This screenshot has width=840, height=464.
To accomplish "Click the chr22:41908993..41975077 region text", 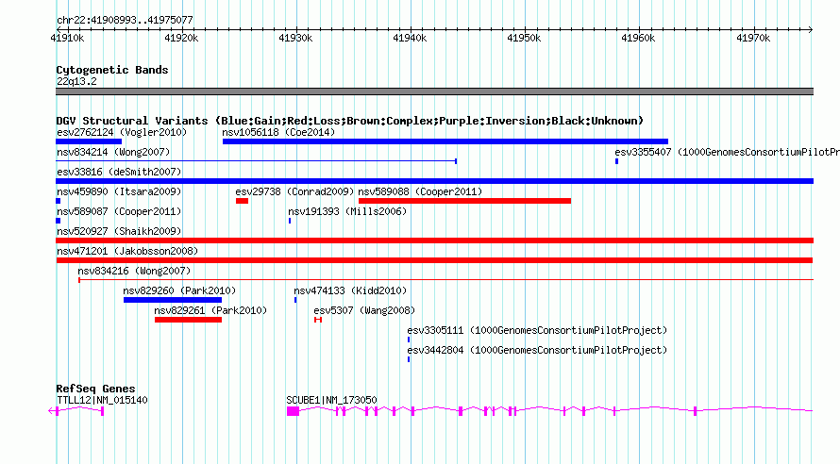I will [125, 21].
